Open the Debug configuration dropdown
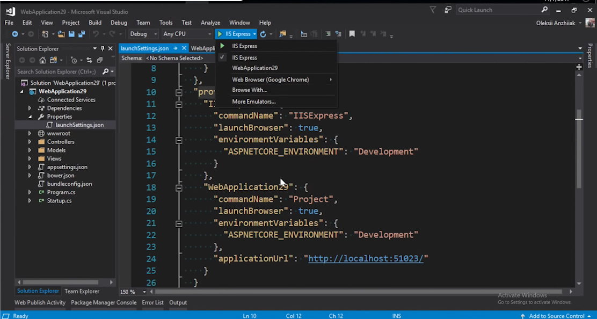 click(x=143, y=34)
